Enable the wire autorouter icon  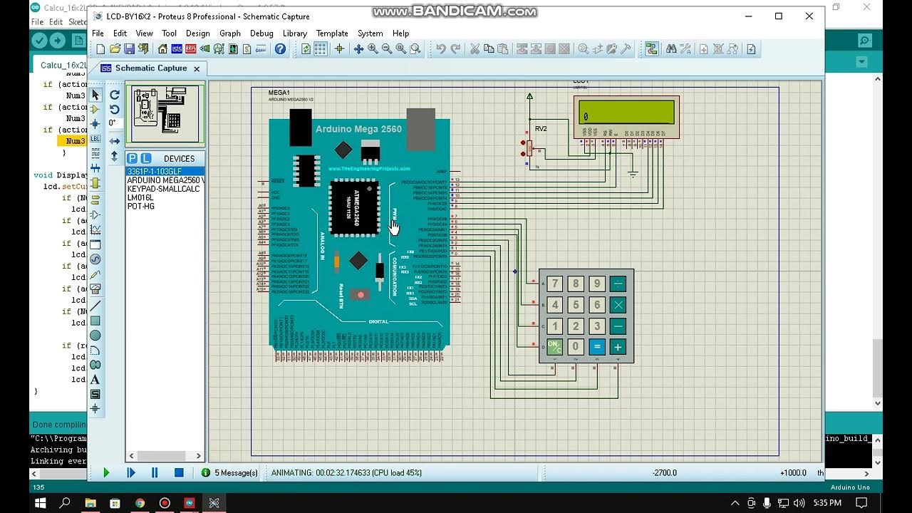coord(651,49)
